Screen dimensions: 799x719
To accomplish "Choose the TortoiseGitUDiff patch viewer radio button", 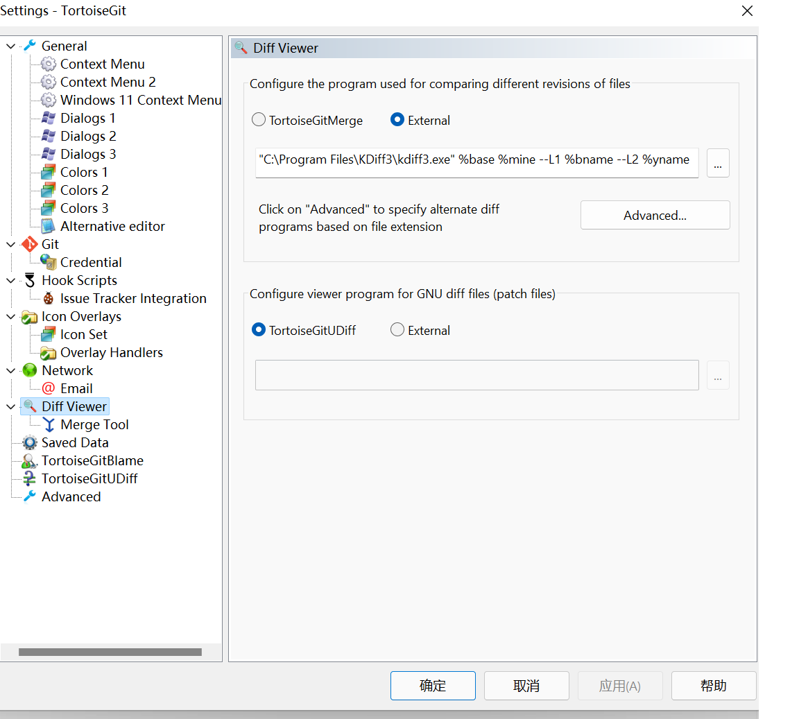I will (259, 330).
